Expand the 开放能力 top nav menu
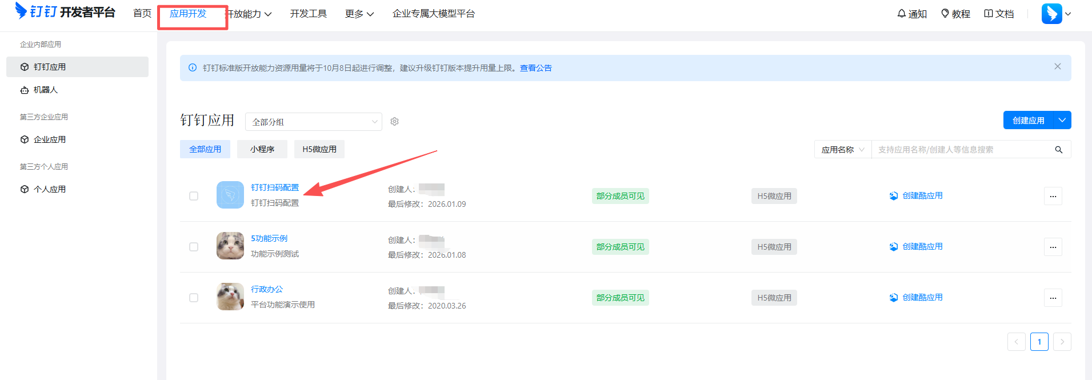The width and height of the screenshot is (1092, 380). pyautogui.click(x=250, y=14)
